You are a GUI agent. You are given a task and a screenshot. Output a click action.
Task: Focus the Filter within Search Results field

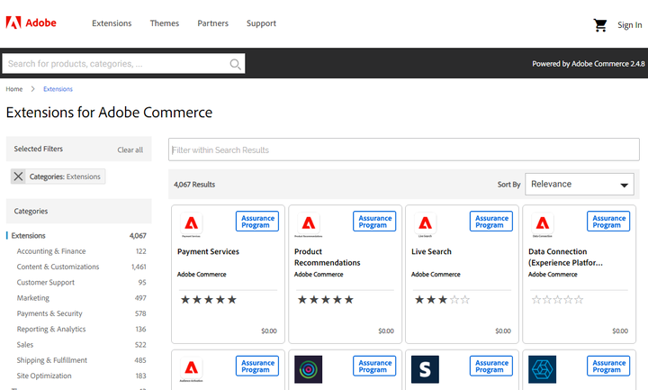(x=404, y=150)
